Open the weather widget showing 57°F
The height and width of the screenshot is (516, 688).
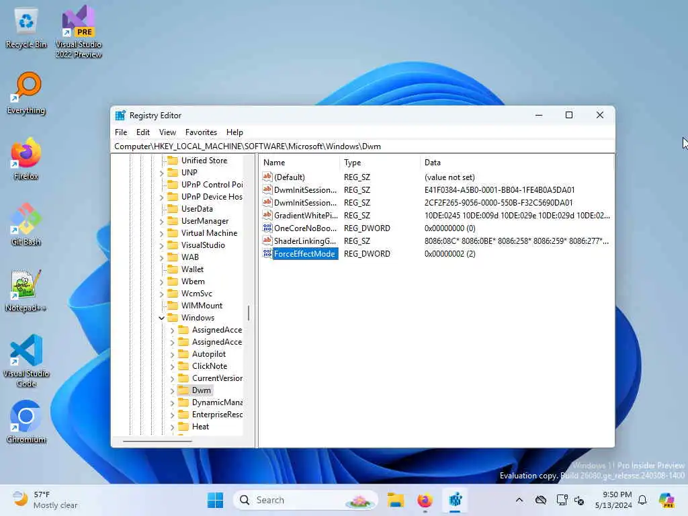pos(45,500)
